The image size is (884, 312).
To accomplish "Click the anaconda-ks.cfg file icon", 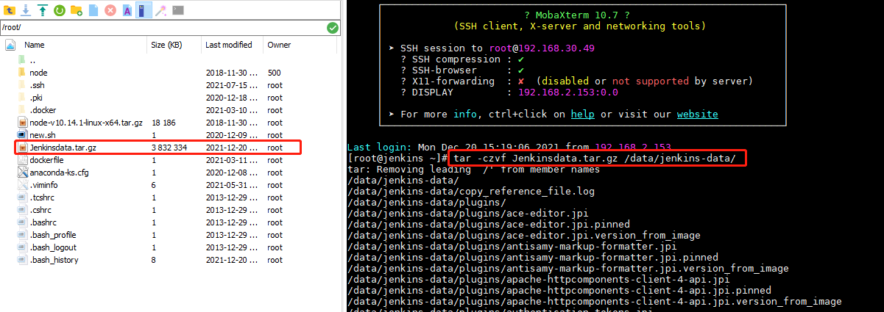I will (x=22, y=173).
